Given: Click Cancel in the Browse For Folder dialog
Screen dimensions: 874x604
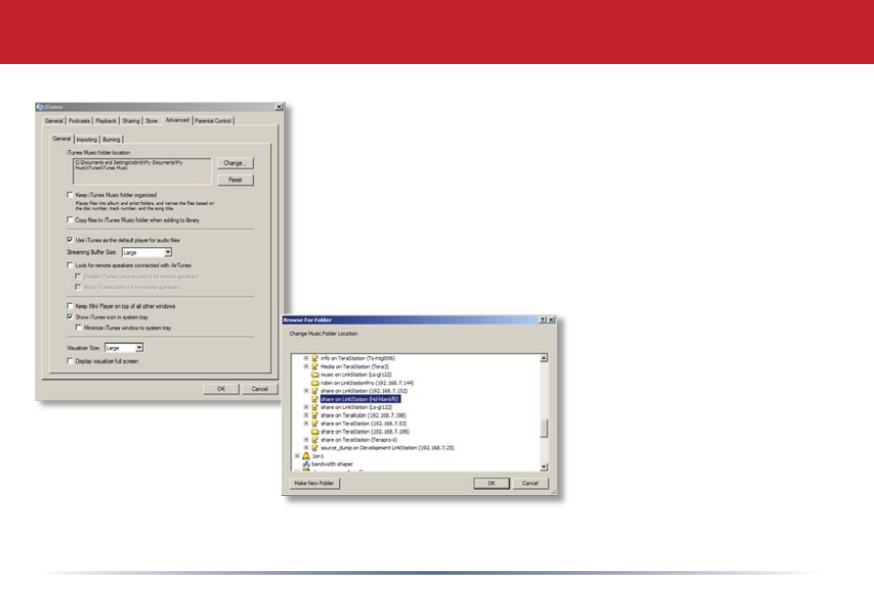Looking at the screenshot, I should point(530,483).
